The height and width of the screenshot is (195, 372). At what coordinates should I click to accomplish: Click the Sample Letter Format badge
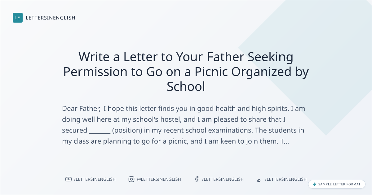click(337, 184)
